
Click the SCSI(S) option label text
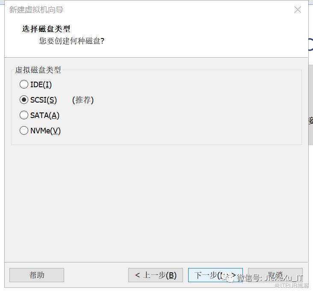coord(44,100)
